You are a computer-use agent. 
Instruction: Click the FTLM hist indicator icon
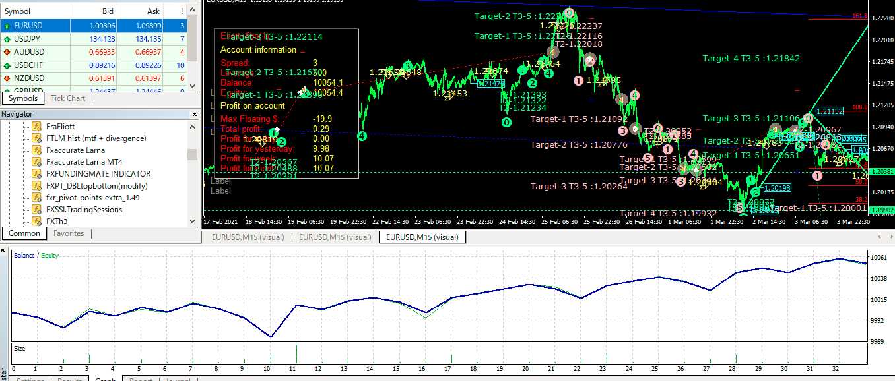pos(36,138)
